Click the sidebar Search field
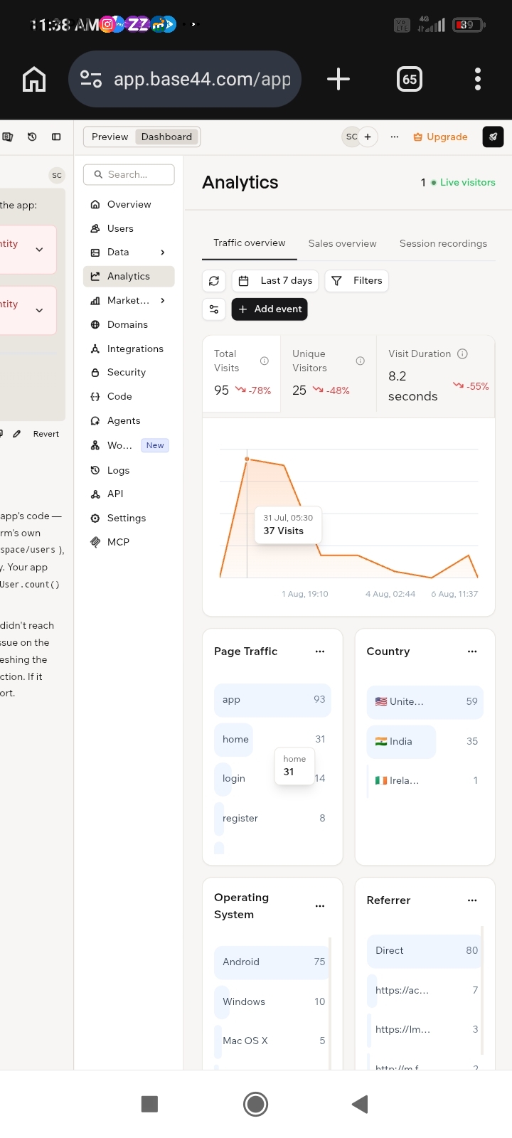Image resolution: width=512 pixels, height=1138 pixels. [129, 174]
